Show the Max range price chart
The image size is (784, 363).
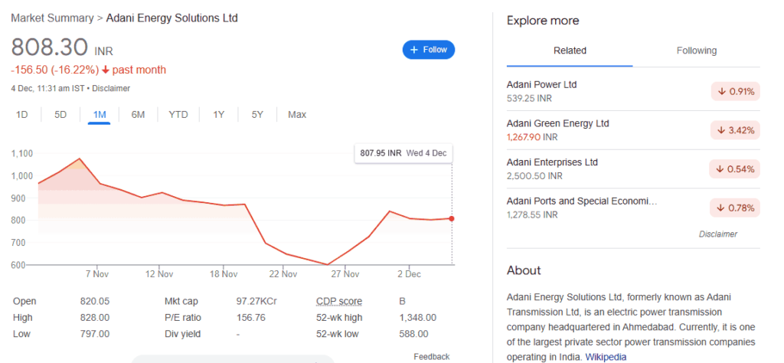coord(297,115)
